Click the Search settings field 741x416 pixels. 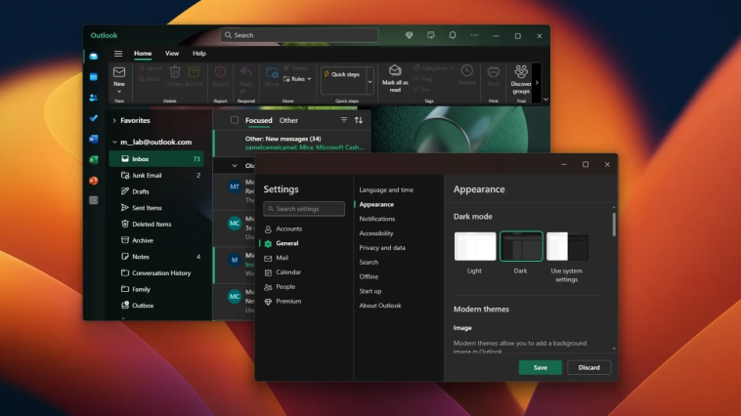(x=304, y=209)
